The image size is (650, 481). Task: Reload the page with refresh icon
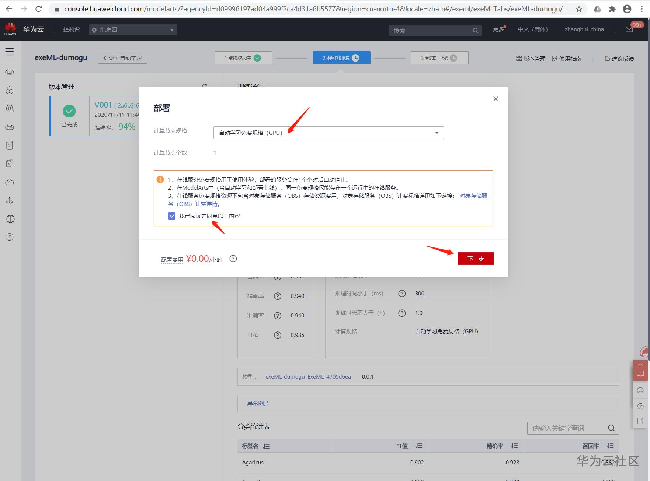[39, 9]
